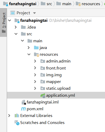The height and width of the screenshot is (132, 105).
Task: Collapse the src folder node
Action: click(16, 34)
